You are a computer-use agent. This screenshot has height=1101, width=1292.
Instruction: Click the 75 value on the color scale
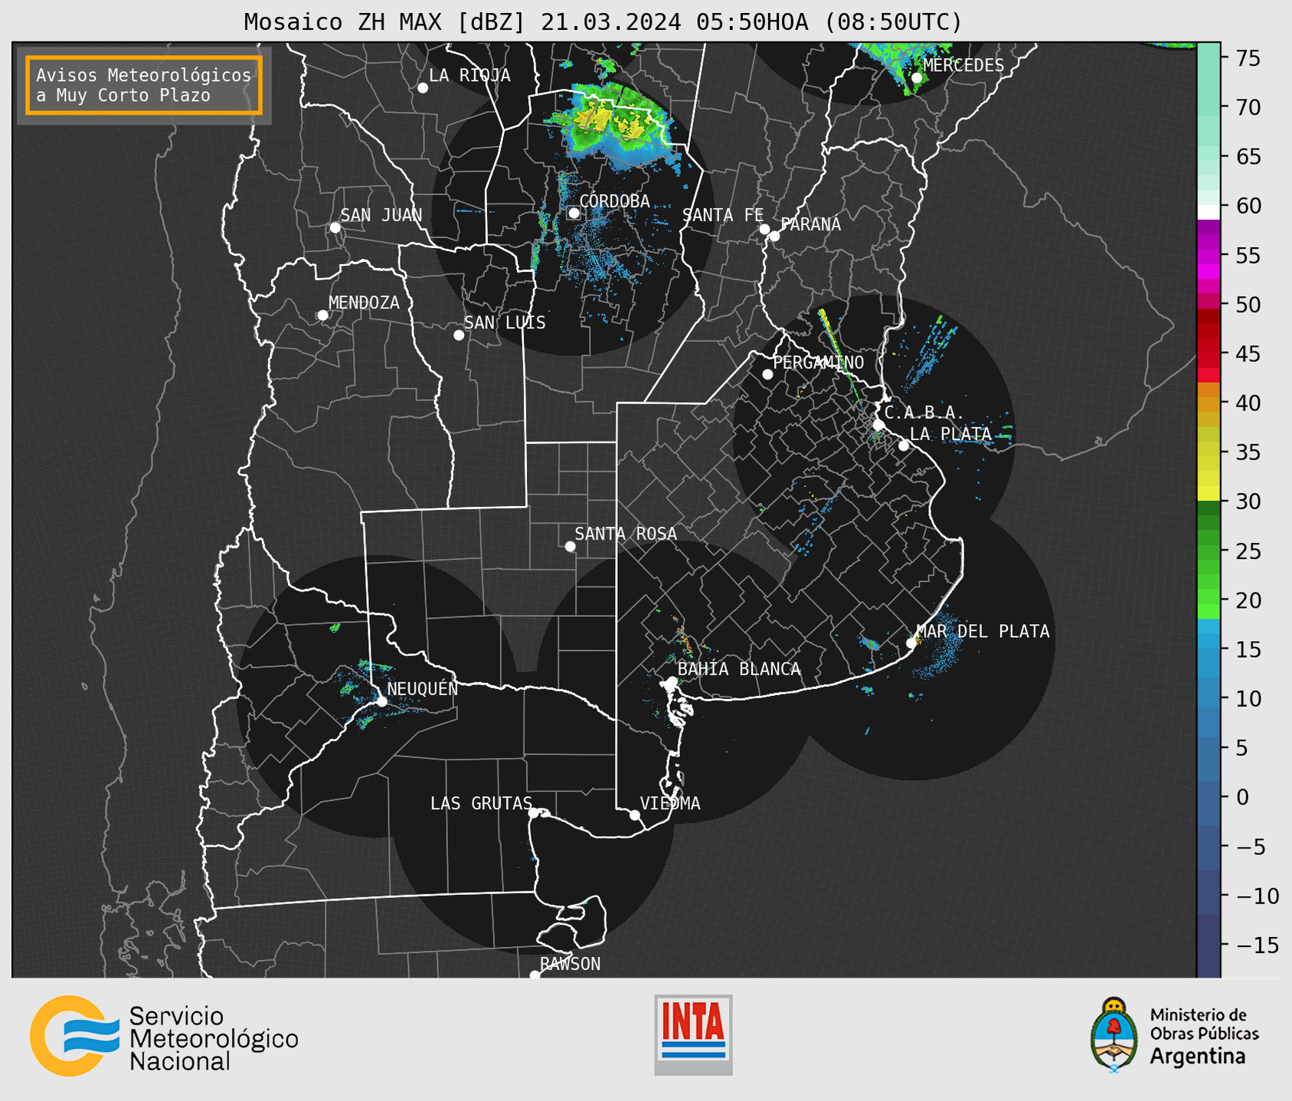click(x=1248, y=58)
